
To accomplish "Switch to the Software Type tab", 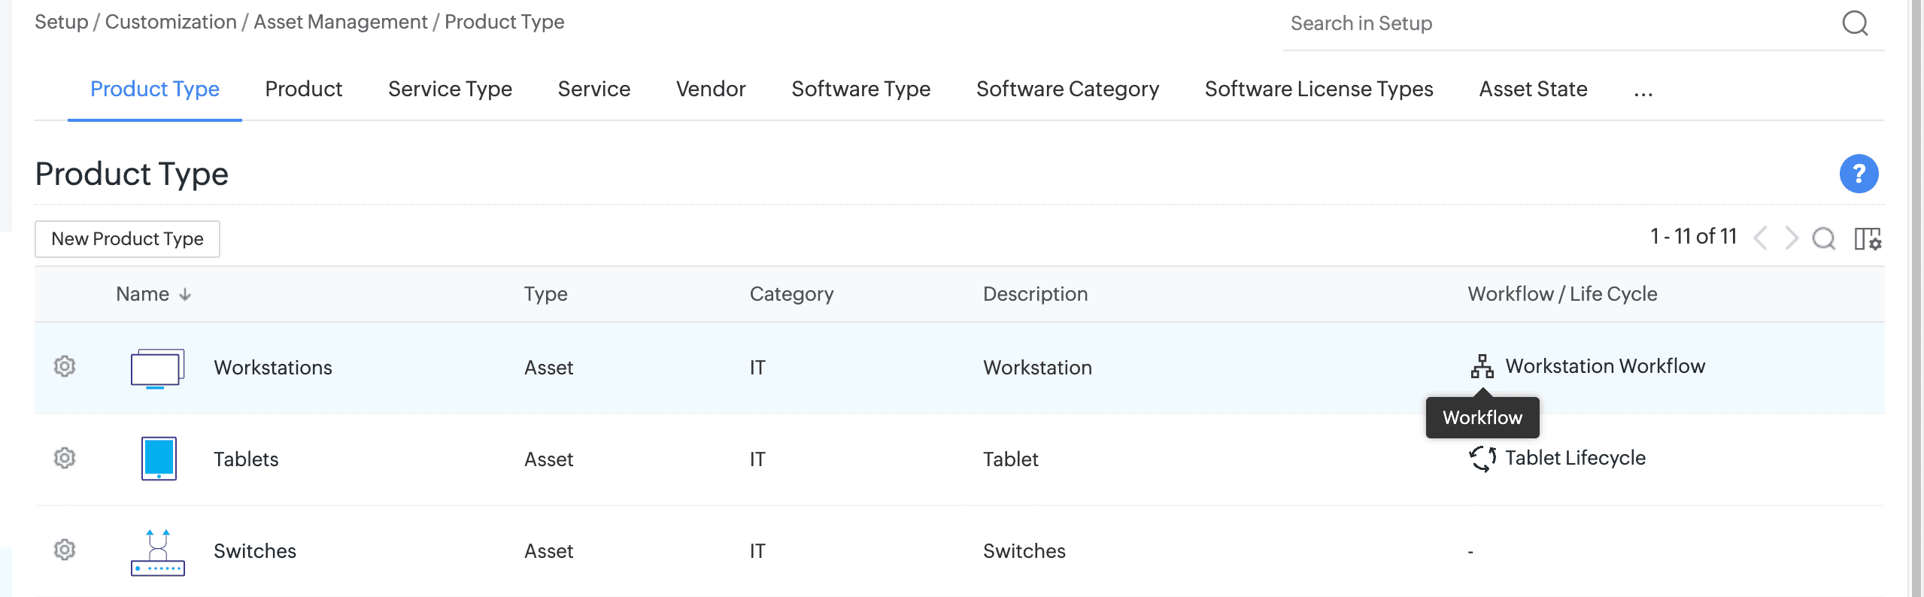I will click(x=860, y=89).
